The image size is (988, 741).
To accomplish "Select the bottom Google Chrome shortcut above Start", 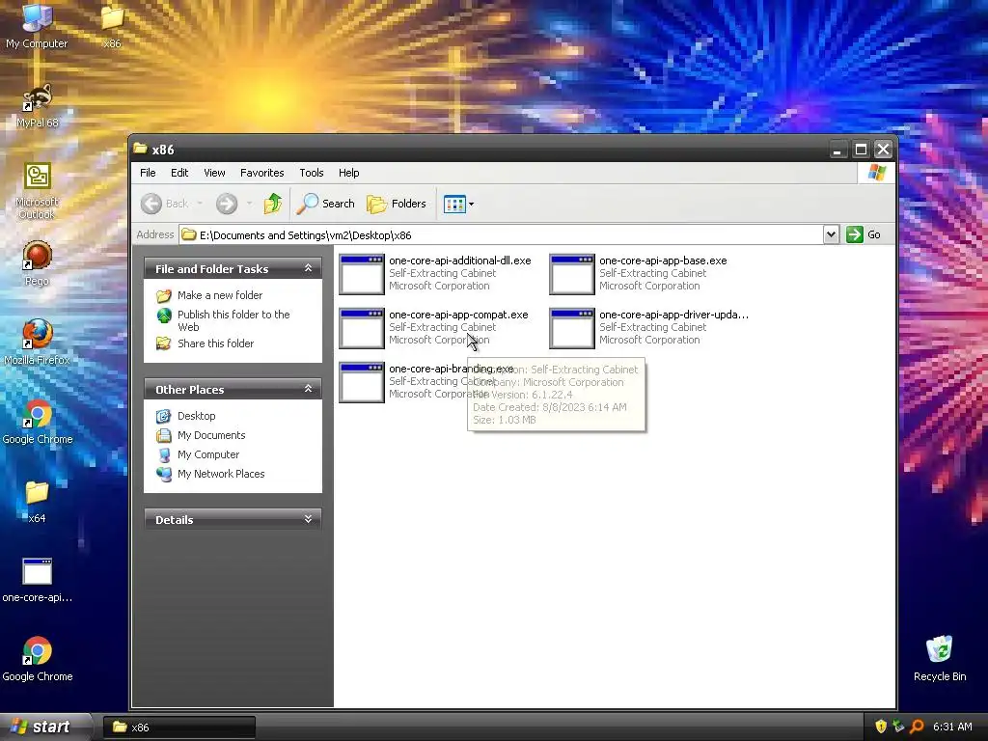I will pos(38,659).
